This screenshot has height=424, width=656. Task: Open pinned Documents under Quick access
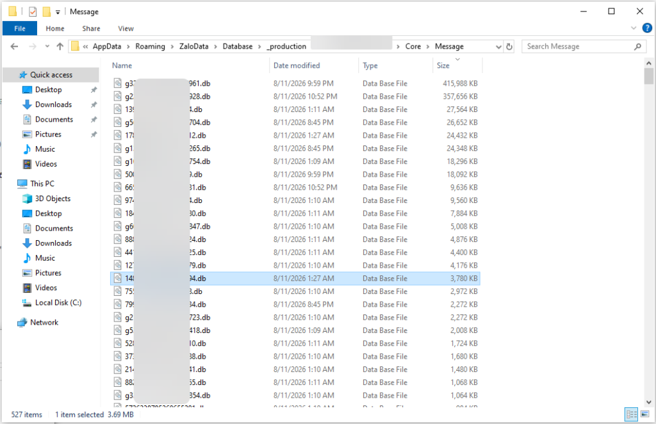[x=54, y=119]
